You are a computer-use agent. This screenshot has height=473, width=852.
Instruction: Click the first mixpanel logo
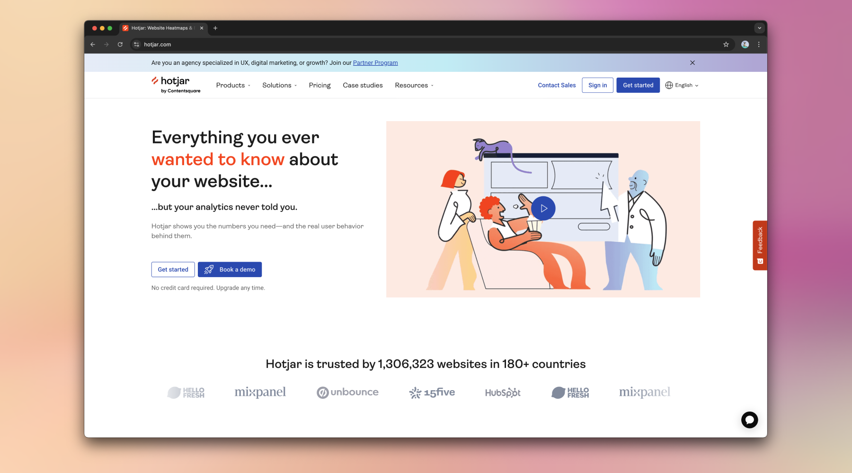[x=260, y=392]
